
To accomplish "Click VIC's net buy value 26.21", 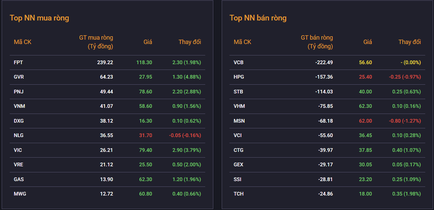I will pyautogui.click(x=106, y=150).
